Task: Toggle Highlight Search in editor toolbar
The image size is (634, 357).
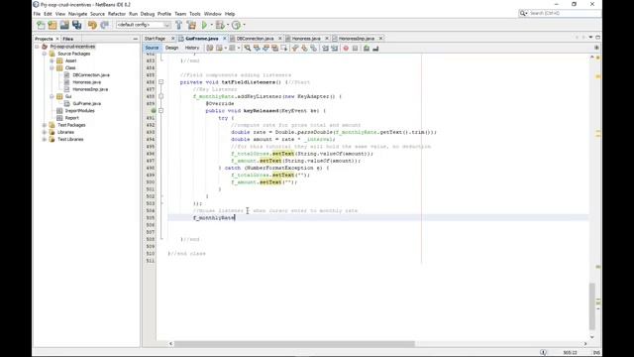Action: 275,49
